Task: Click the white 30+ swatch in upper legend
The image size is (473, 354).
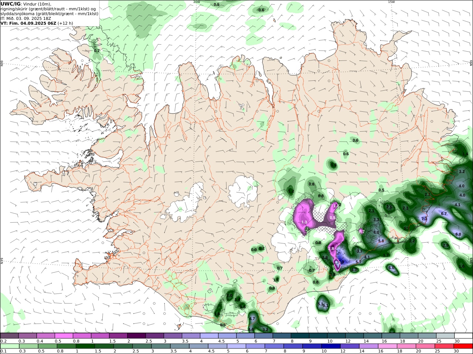Action: coord(463,336)
